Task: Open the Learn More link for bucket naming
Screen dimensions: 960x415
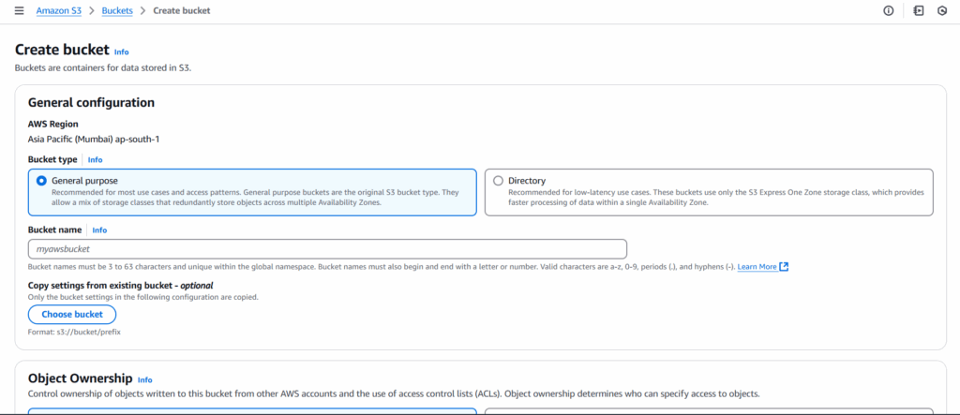Action: 757,267
